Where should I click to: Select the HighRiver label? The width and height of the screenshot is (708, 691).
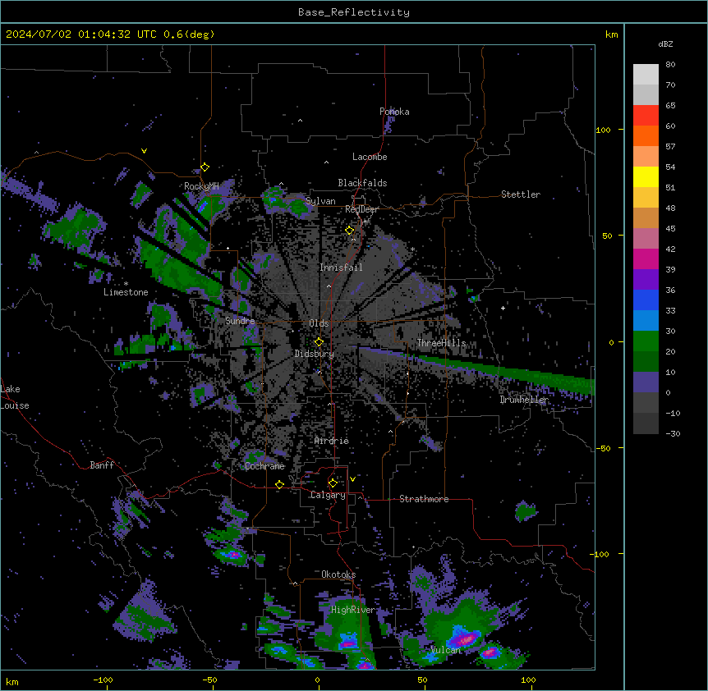click(353, 610)
